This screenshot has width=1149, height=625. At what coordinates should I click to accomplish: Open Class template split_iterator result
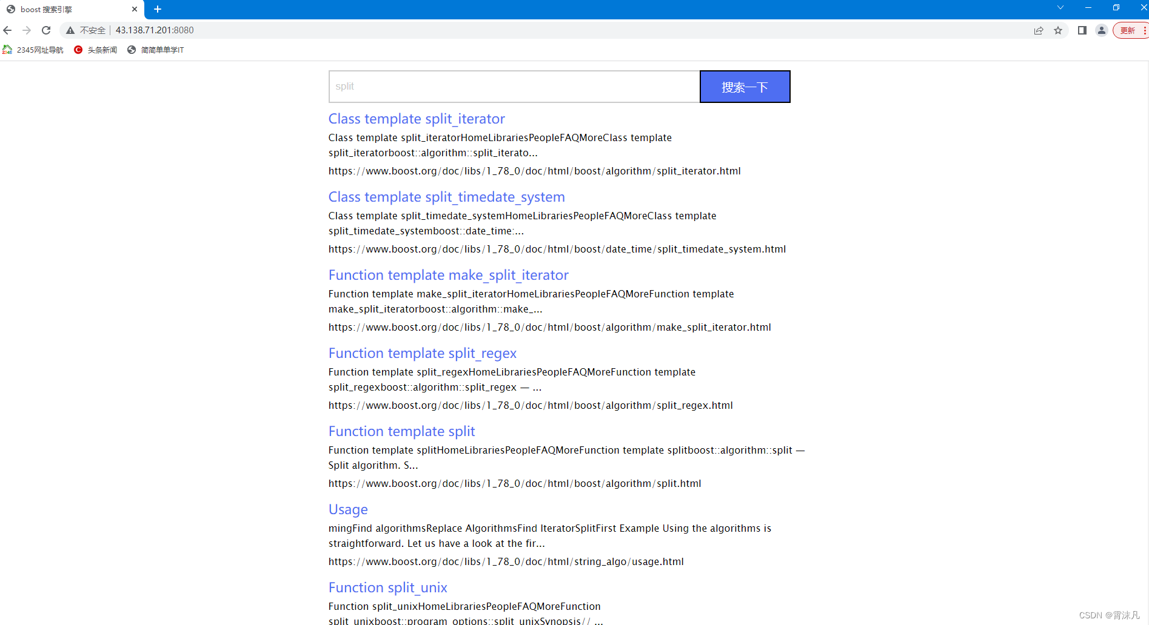pos(417,119)
